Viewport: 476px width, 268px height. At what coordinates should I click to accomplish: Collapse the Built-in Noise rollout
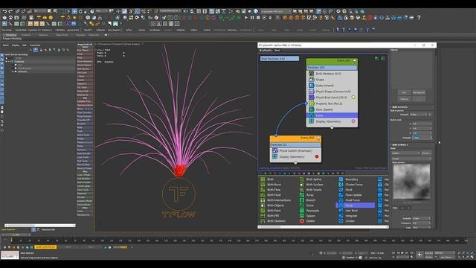400,145
